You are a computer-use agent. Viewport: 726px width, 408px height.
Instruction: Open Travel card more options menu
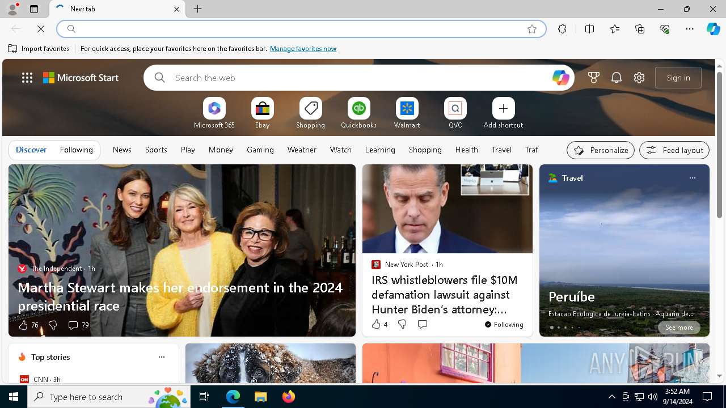click(x=692, y=178)
